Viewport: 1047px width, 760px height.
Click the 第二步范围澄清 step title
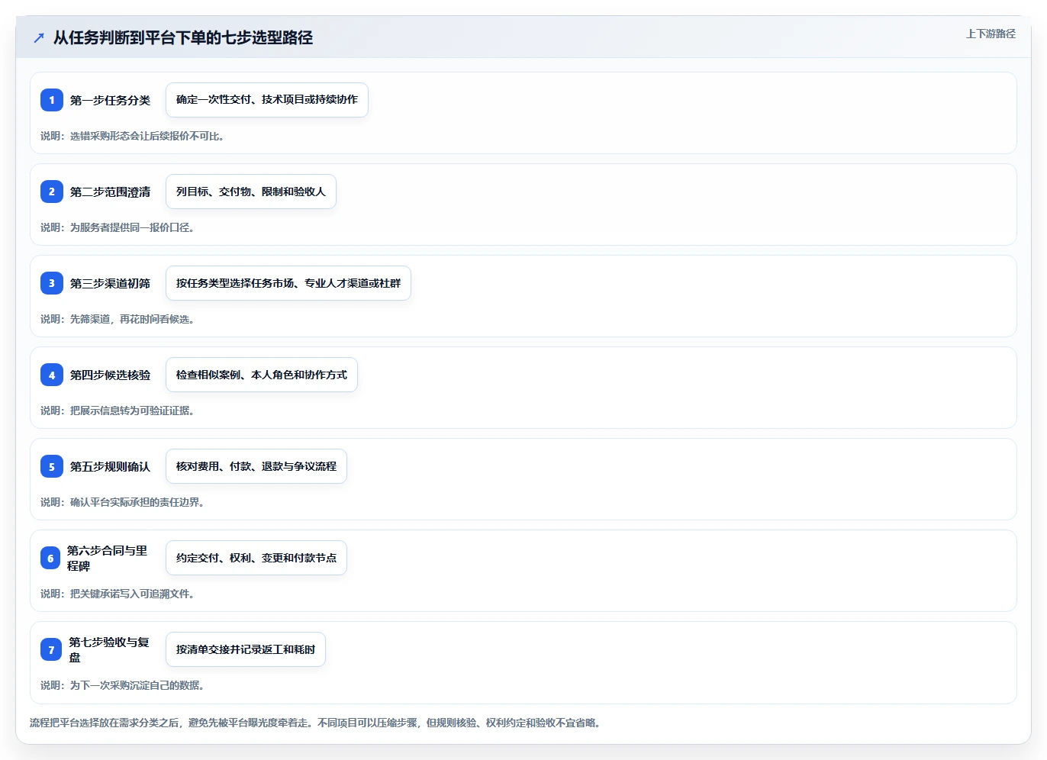point(110,192)
